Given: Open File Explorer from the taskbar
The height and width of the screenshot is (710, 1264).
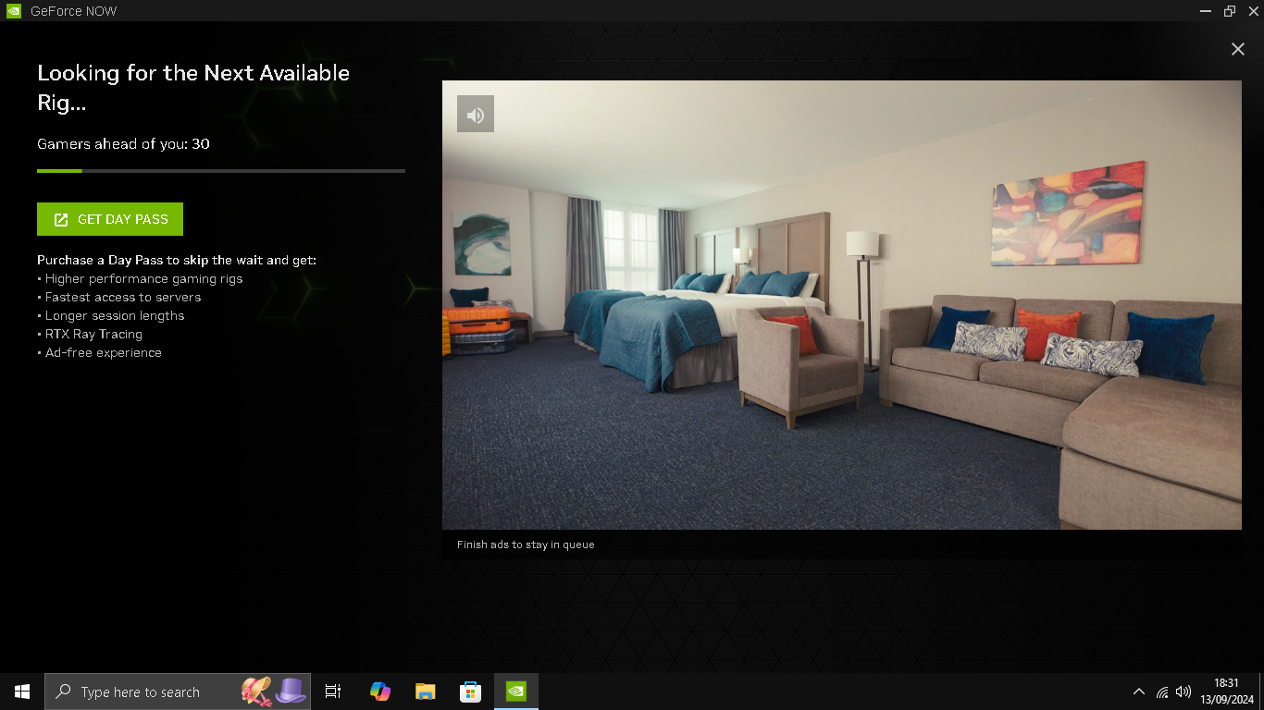Looking at the screenshot, I should tap(425, 692).
